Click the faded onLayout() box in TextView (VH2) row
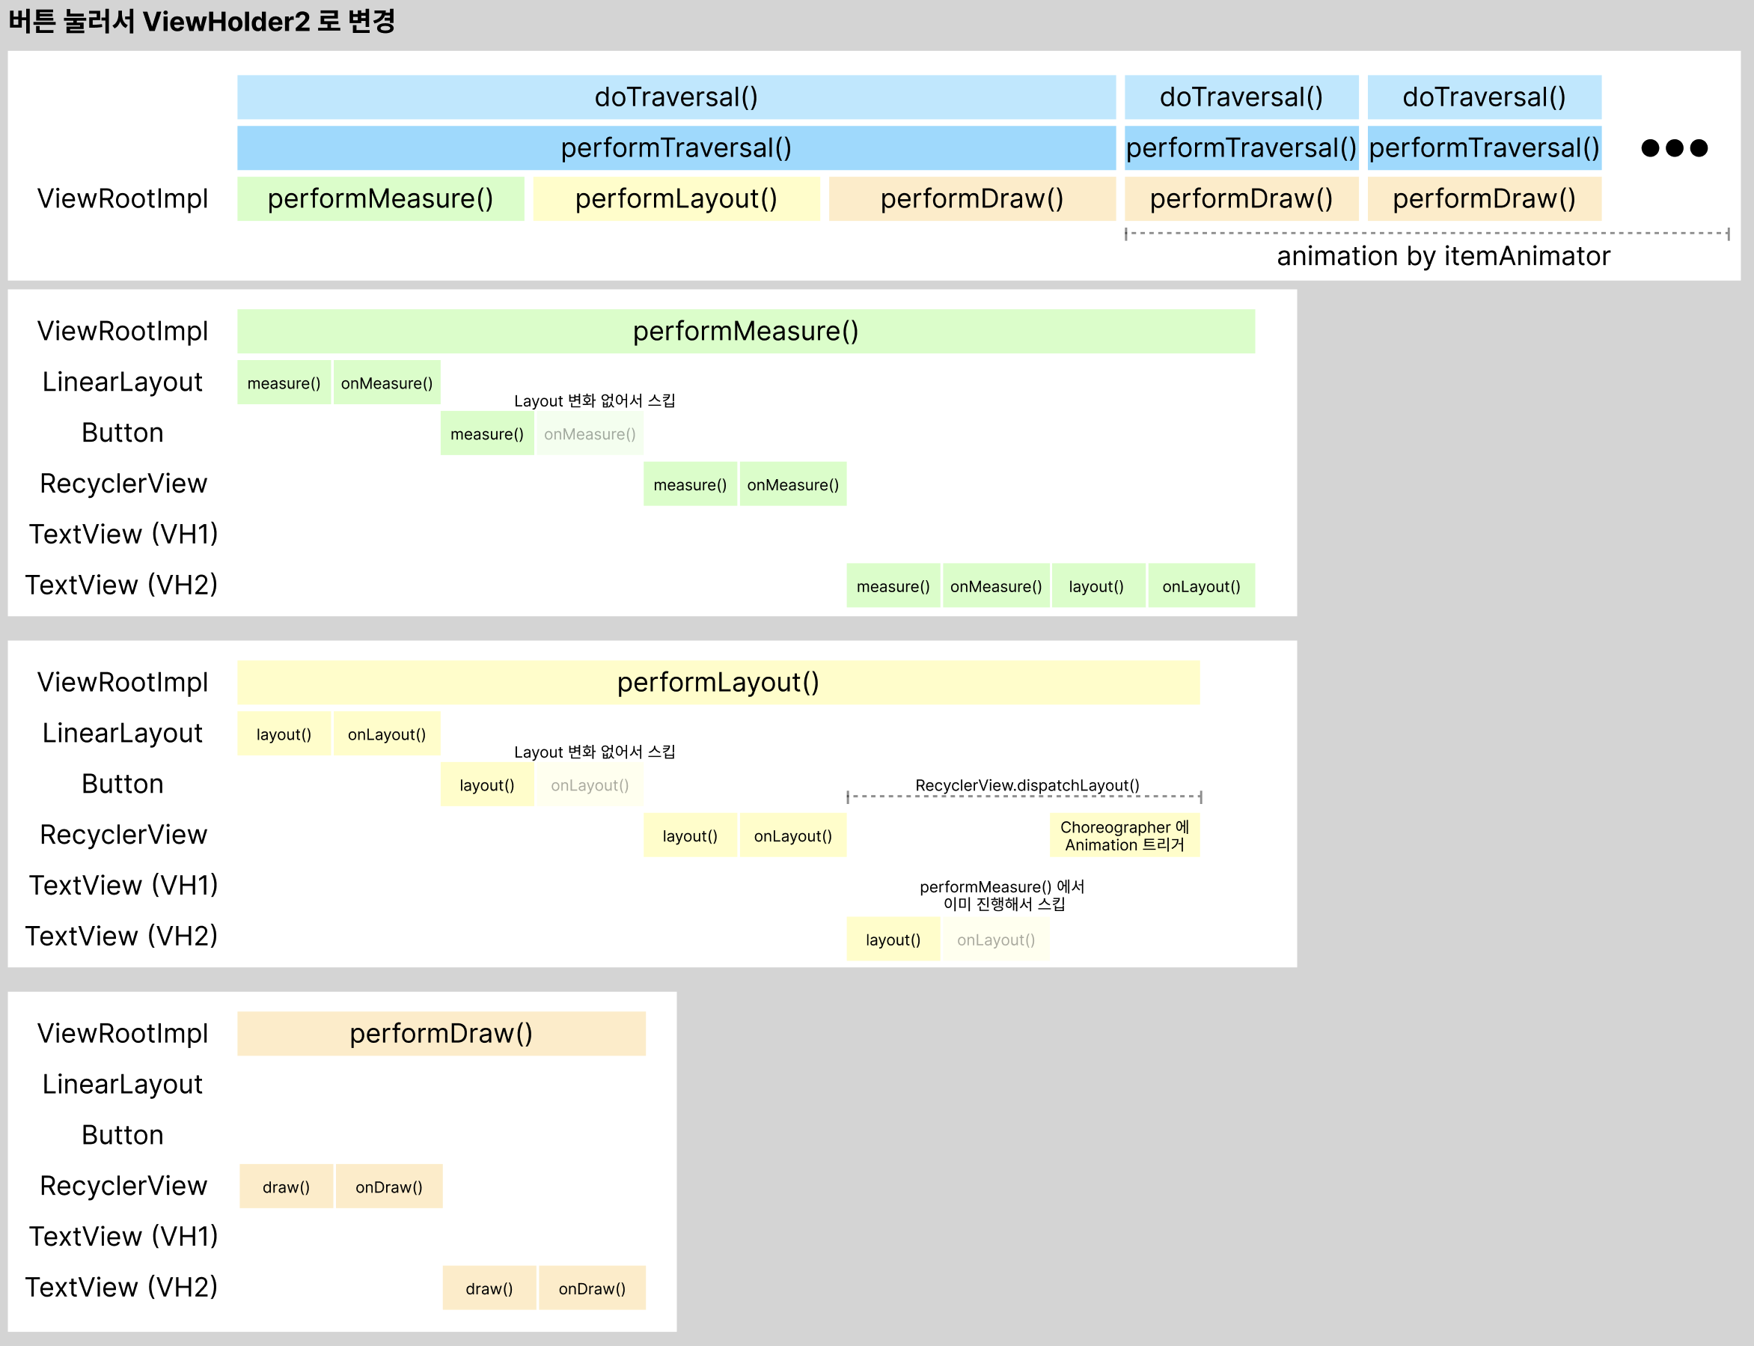The width and height of the screenshot is (1754, 1346). click(995, 940)
